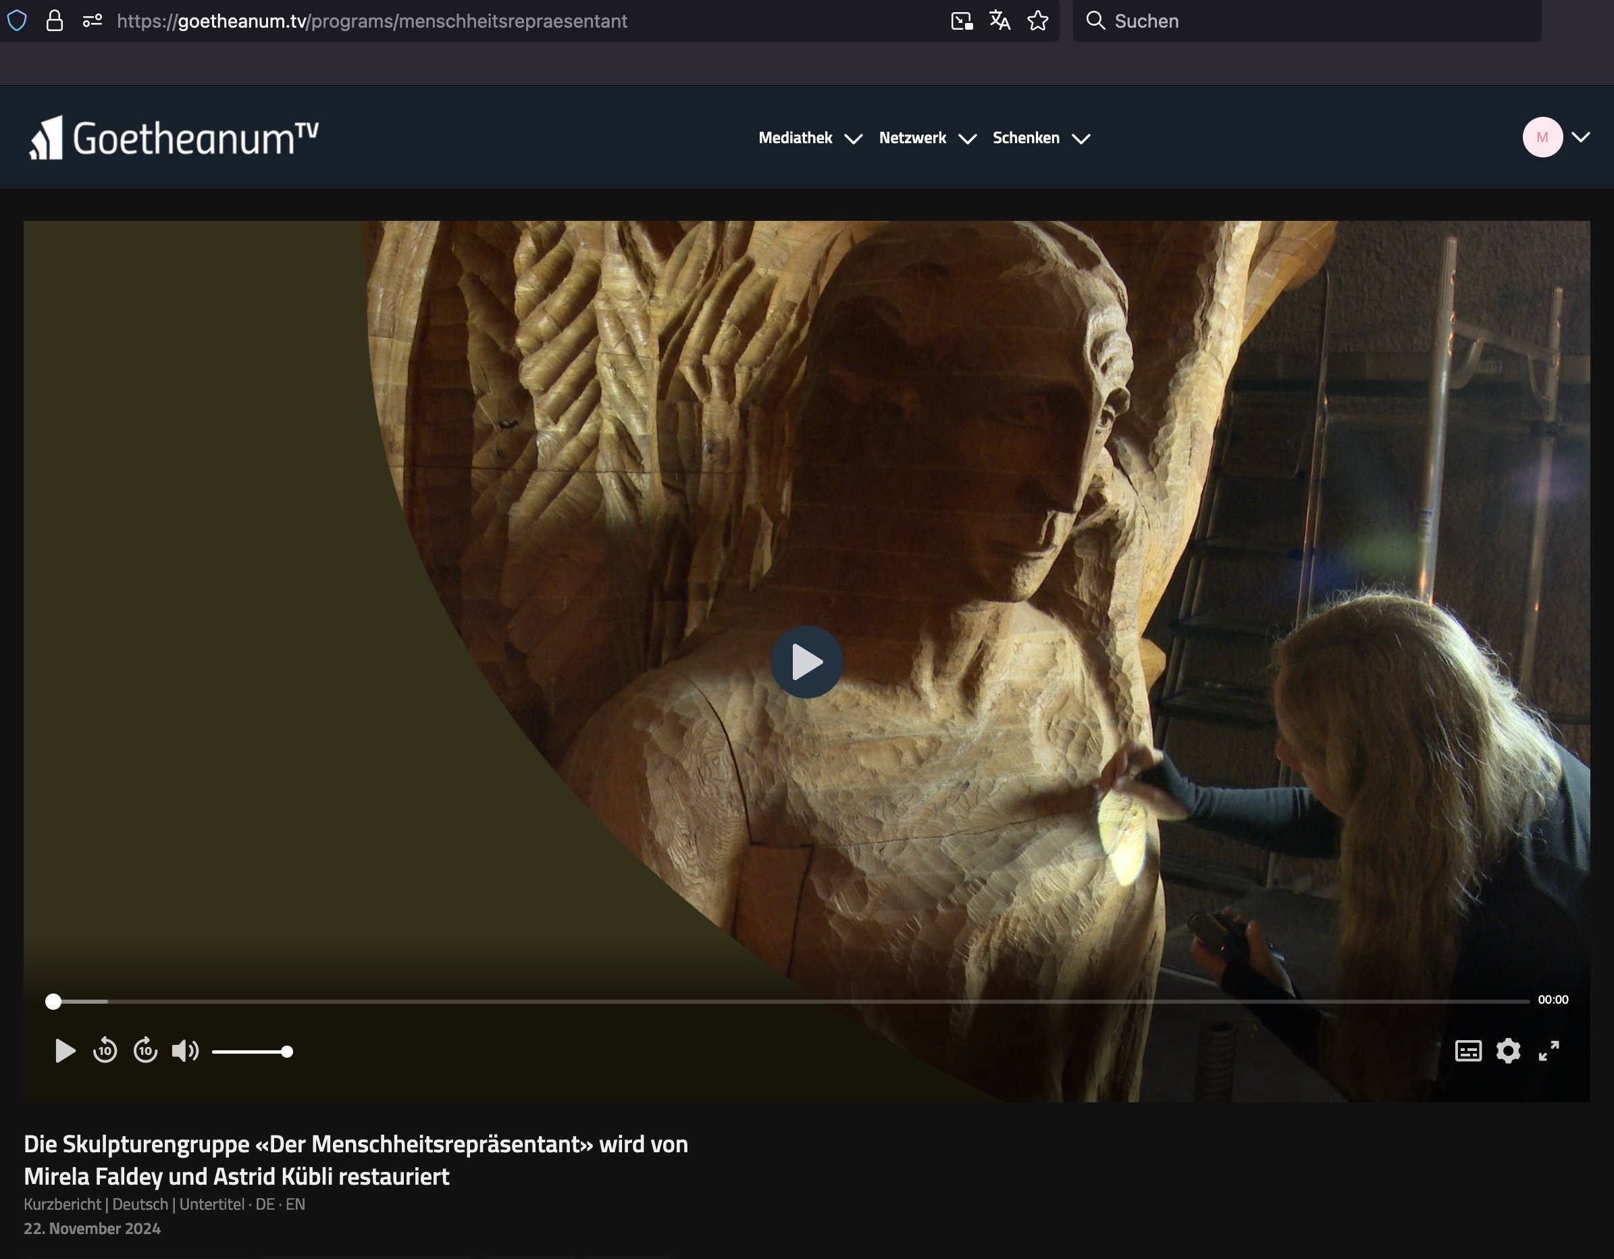Viewport: 1614px width, 1259px height.
Task: Open the Mediathek menu
Action: coord(795,138)
